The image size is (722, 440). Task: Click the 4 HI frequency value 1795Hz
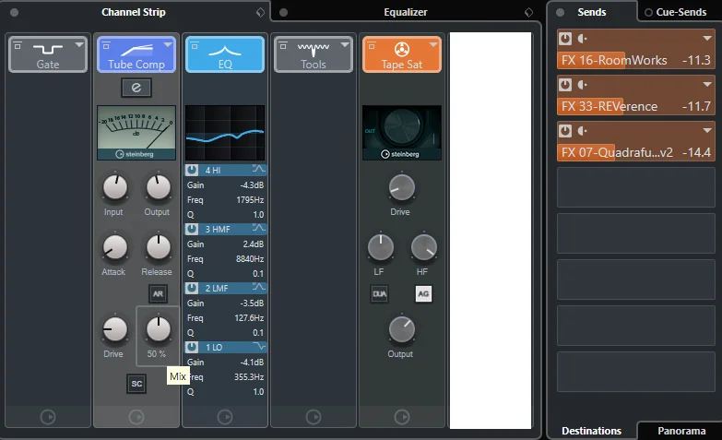click(x=250, y=200)
